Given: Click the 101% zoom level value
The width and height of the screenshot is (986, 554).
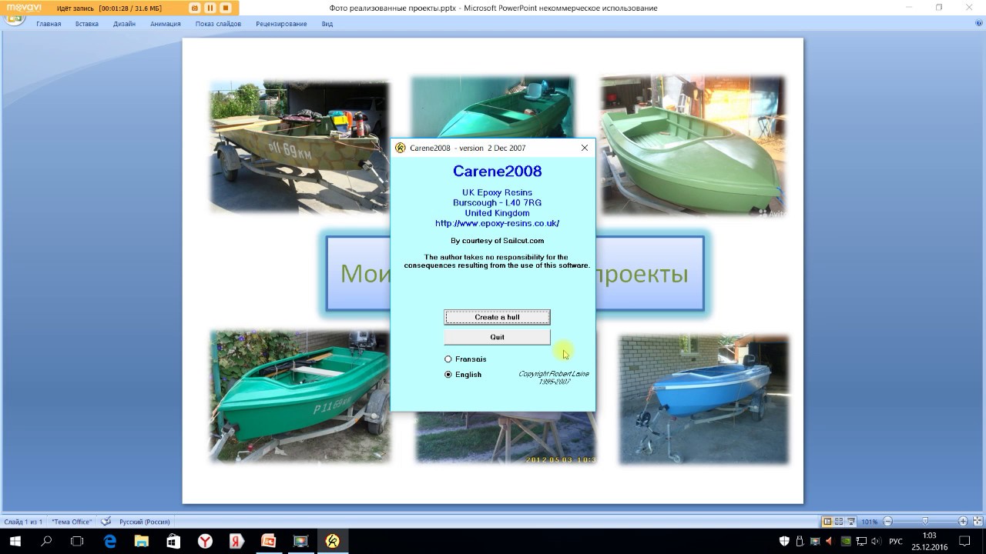Looking at the screenshot, I should (x=869, y=522).
